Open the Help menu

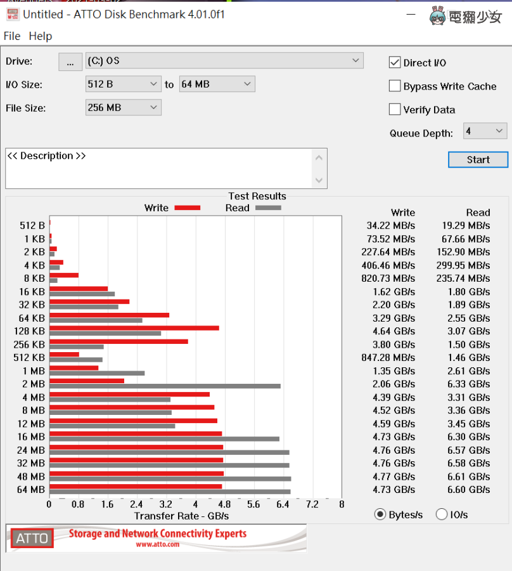click(41, 36)
